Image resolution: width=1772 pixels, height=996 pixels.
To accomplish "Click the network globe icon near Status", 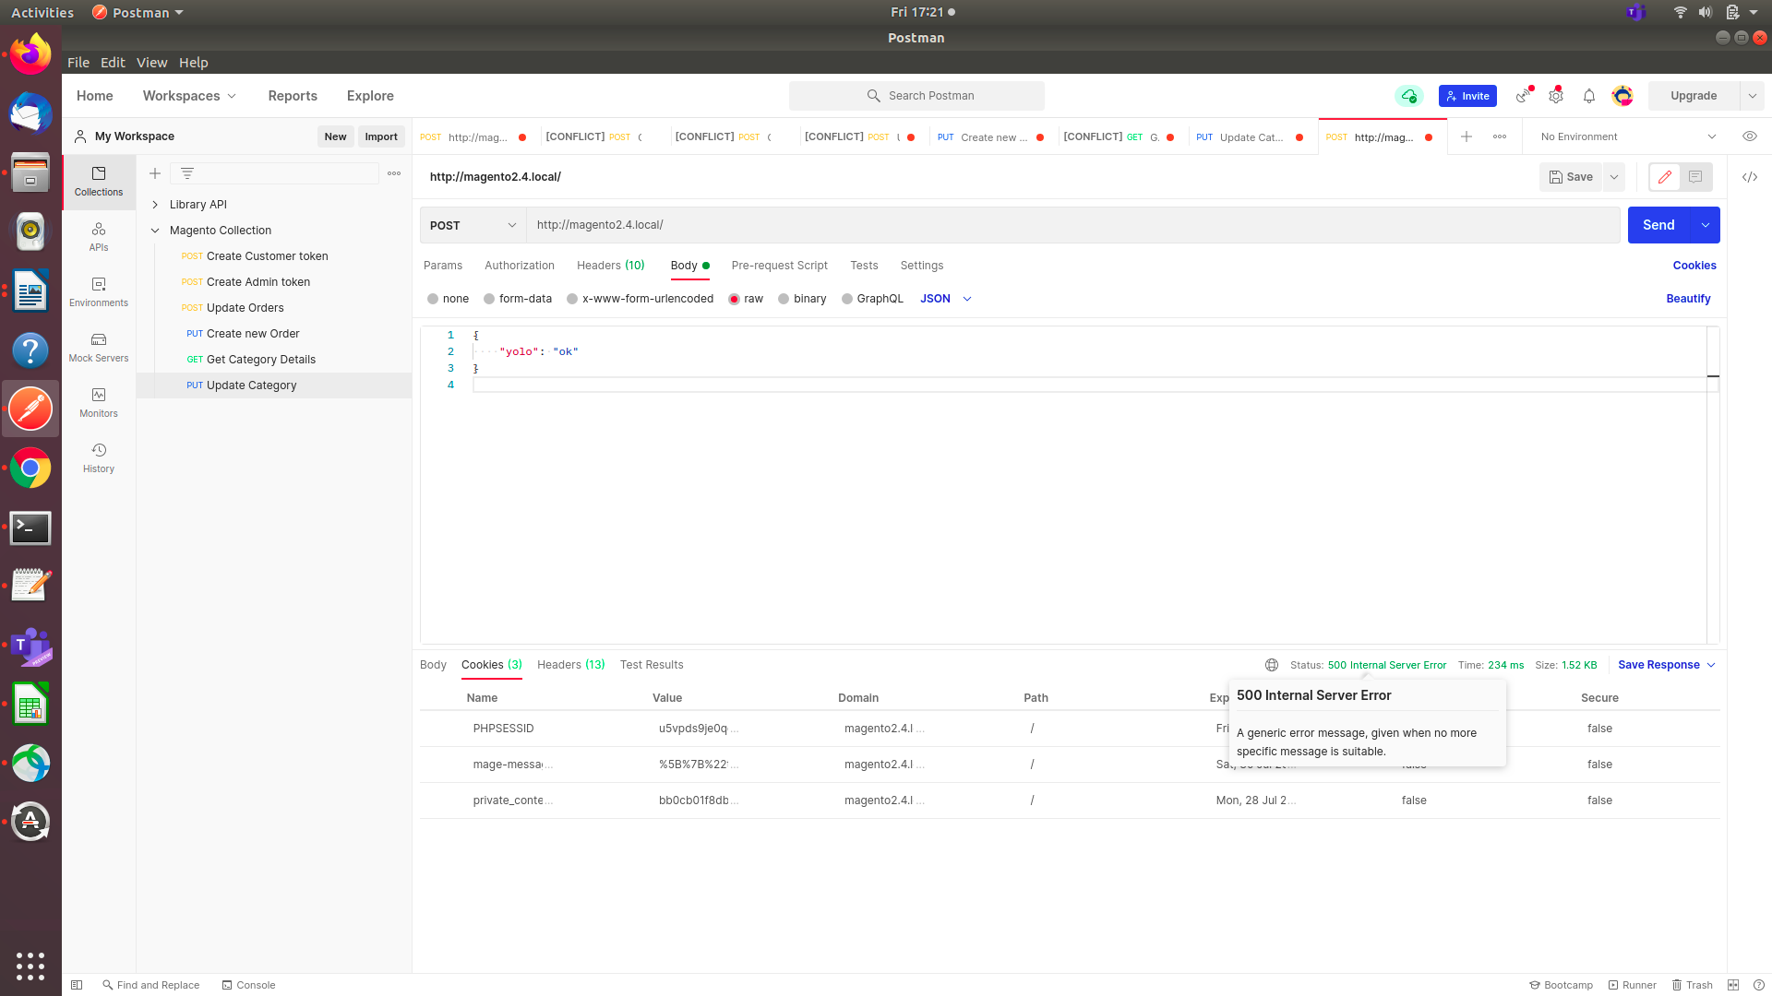I will (1272, 665).
